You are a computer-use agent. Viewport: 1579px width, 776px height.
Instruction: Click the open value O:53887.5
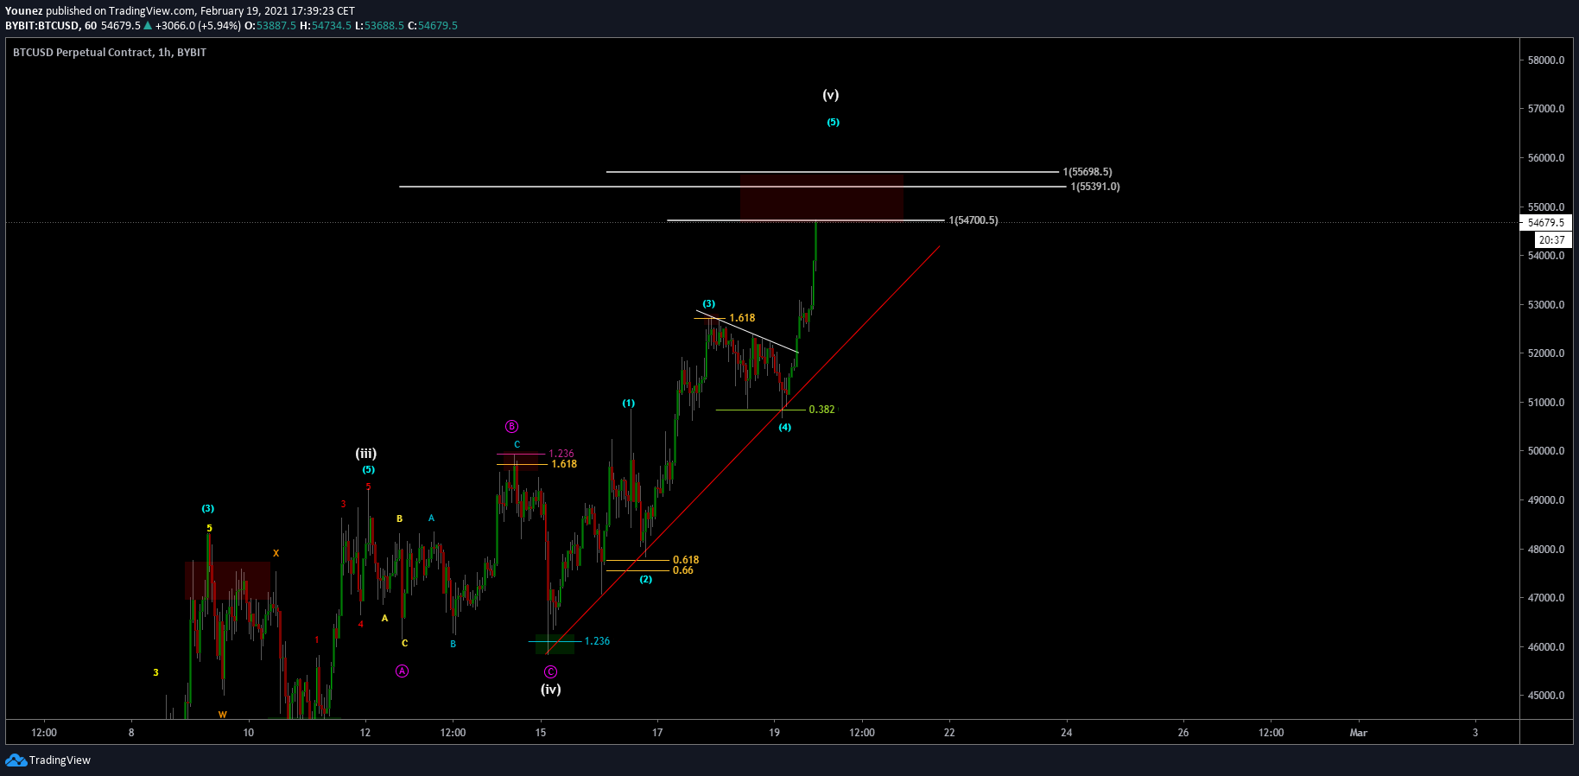pyautogui.click(x=270, y=26)
